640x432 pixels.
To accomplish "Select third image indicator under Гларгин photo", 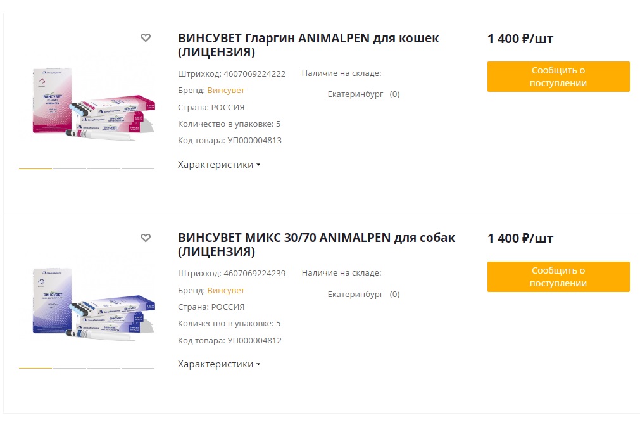I will [104, 168].
